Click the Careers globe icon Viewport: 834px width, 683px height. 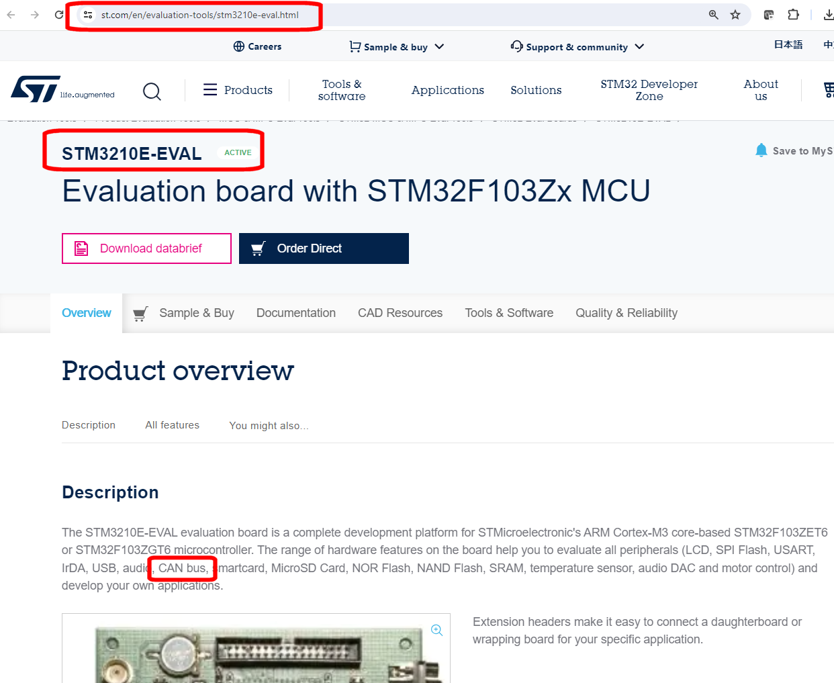click(x=240, y=46)
